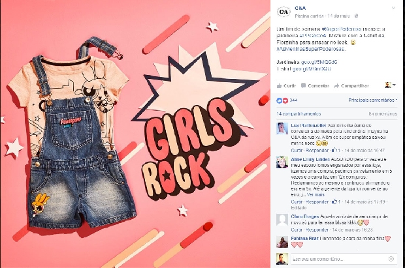Click the Compartilhar share arrow icon
The height and width of the screenshot is (268, 405).
336,86
